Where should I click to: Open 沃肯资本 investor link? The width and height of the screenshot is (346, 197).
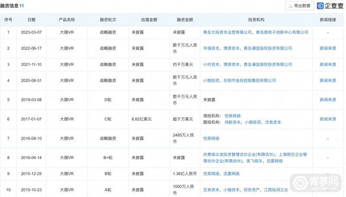[x=273, y=123]
